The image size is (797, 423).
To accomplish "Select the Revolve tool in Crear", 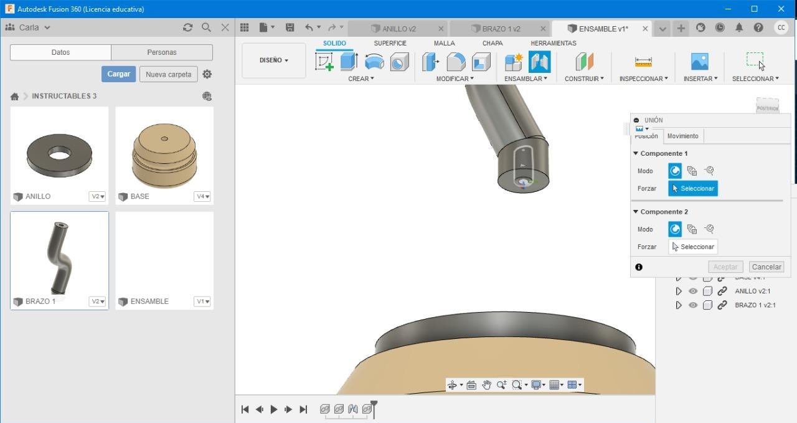I will [374, 62].
